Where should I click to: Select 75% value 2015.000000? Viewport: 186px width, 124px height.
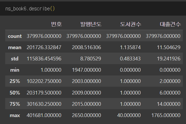click(86, 104)
